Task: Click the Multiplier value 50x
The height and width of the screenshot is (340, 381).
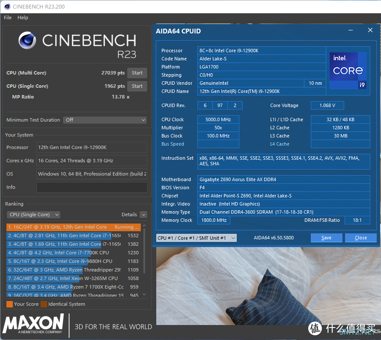Action: pyautogui.click(x=218, y=128)
